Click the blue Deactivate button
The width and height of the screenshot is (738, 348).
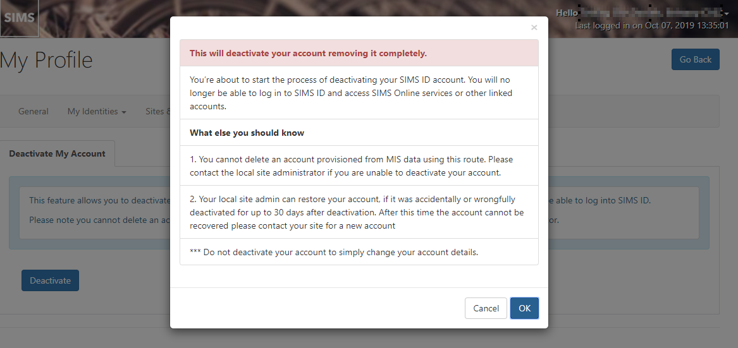tap(50, 280)
